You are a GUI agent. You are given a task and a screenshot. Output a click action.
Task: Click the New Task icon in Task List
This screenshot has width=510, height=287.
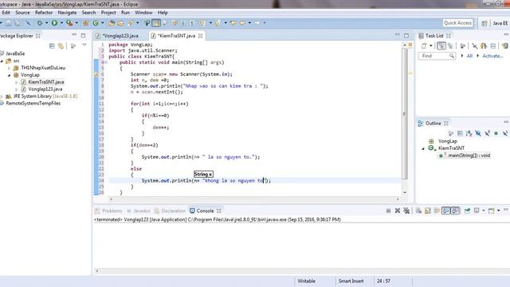tap(424, 46)
